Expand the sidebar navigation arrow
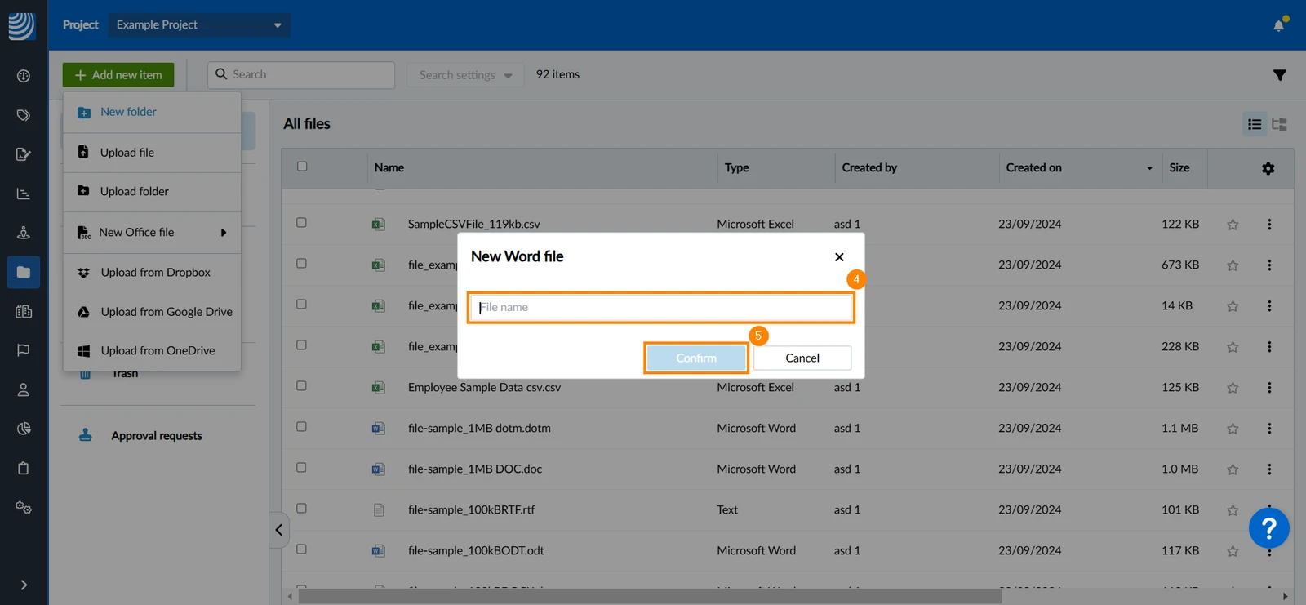 pyautogui.click(x=24, y=585)
